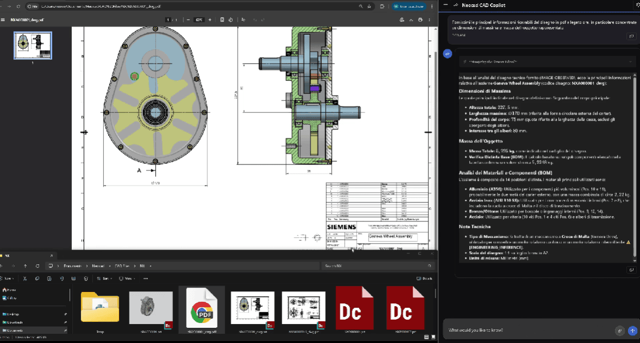Switch to large icons view in status bar
Viewport: 640px width, 343px height.
tap(433, 337)
